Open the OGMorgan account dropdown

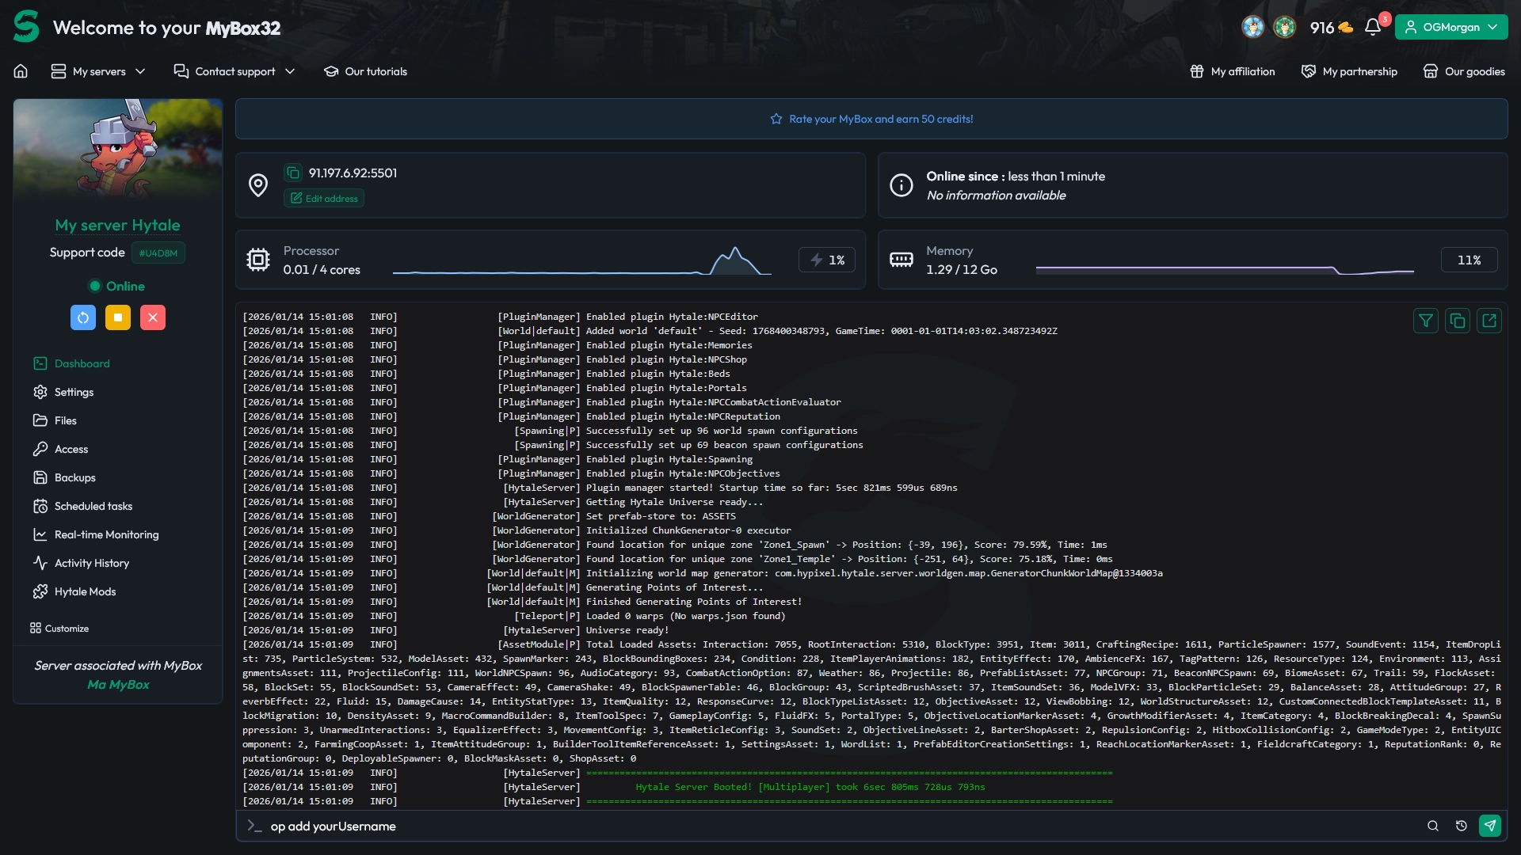point(1451,27)
